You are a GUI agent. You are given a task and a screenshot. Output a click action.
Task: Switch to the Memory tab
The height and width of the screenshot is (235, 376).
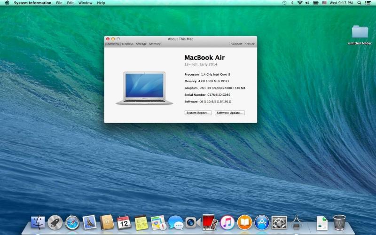click(x=155, y=44)
